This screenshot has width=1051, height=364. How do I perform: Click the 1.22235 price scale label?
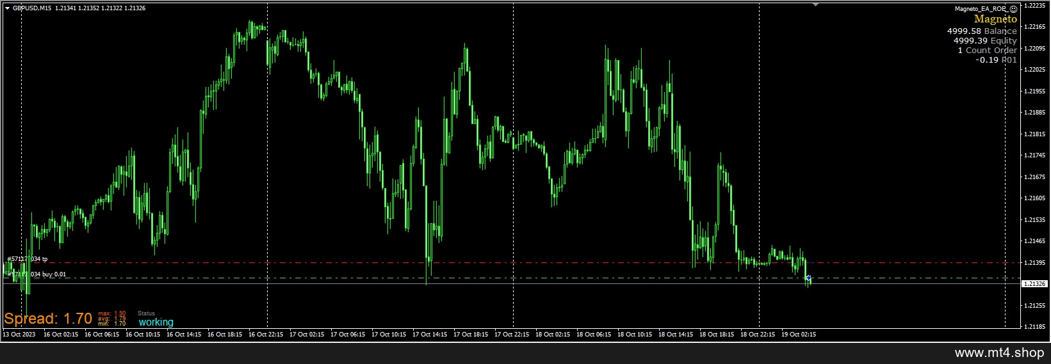pos(1035,5)
